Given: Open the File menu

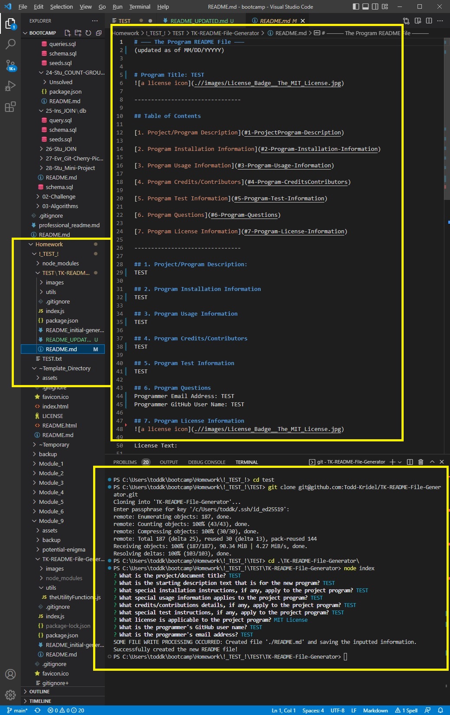Looking at the screenshot, I should click(x=23, y=7).
